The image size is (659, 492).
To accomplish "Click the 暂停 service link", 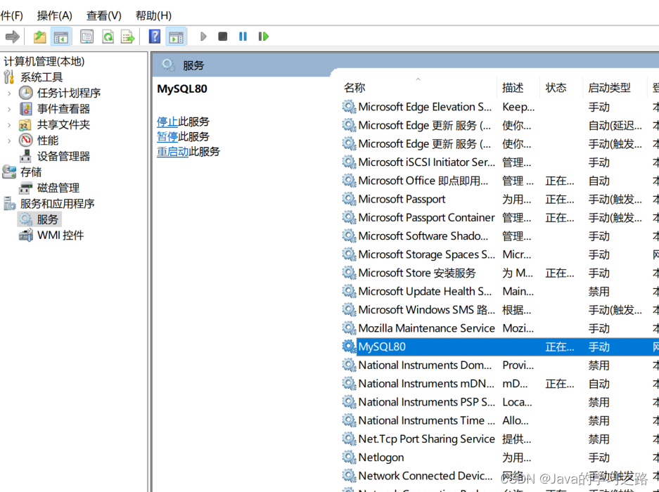I will point(167,136).
